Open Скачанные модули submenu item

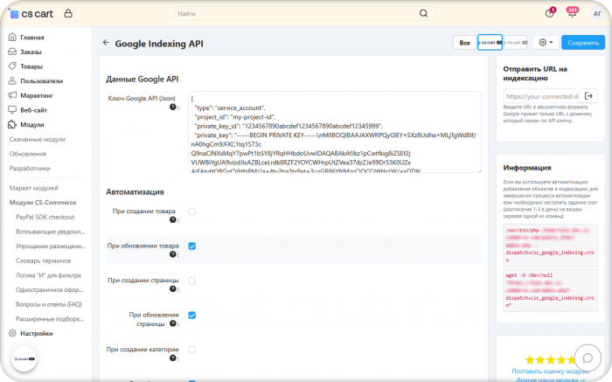tap(38, 139)
